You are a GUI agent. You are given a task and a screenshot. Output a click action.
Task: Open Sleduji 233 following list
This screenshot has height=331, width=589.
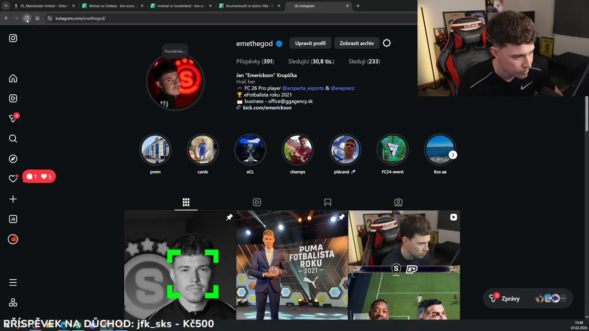tap(364, 61)
